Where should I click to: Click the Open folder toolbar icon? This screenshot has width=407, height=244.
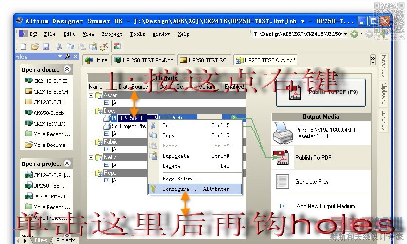[35, 47]
